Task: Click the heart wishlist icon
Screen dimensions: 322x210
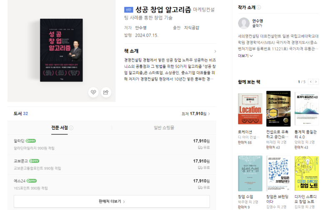Action: pyautogui.click(x=93, y=92)
